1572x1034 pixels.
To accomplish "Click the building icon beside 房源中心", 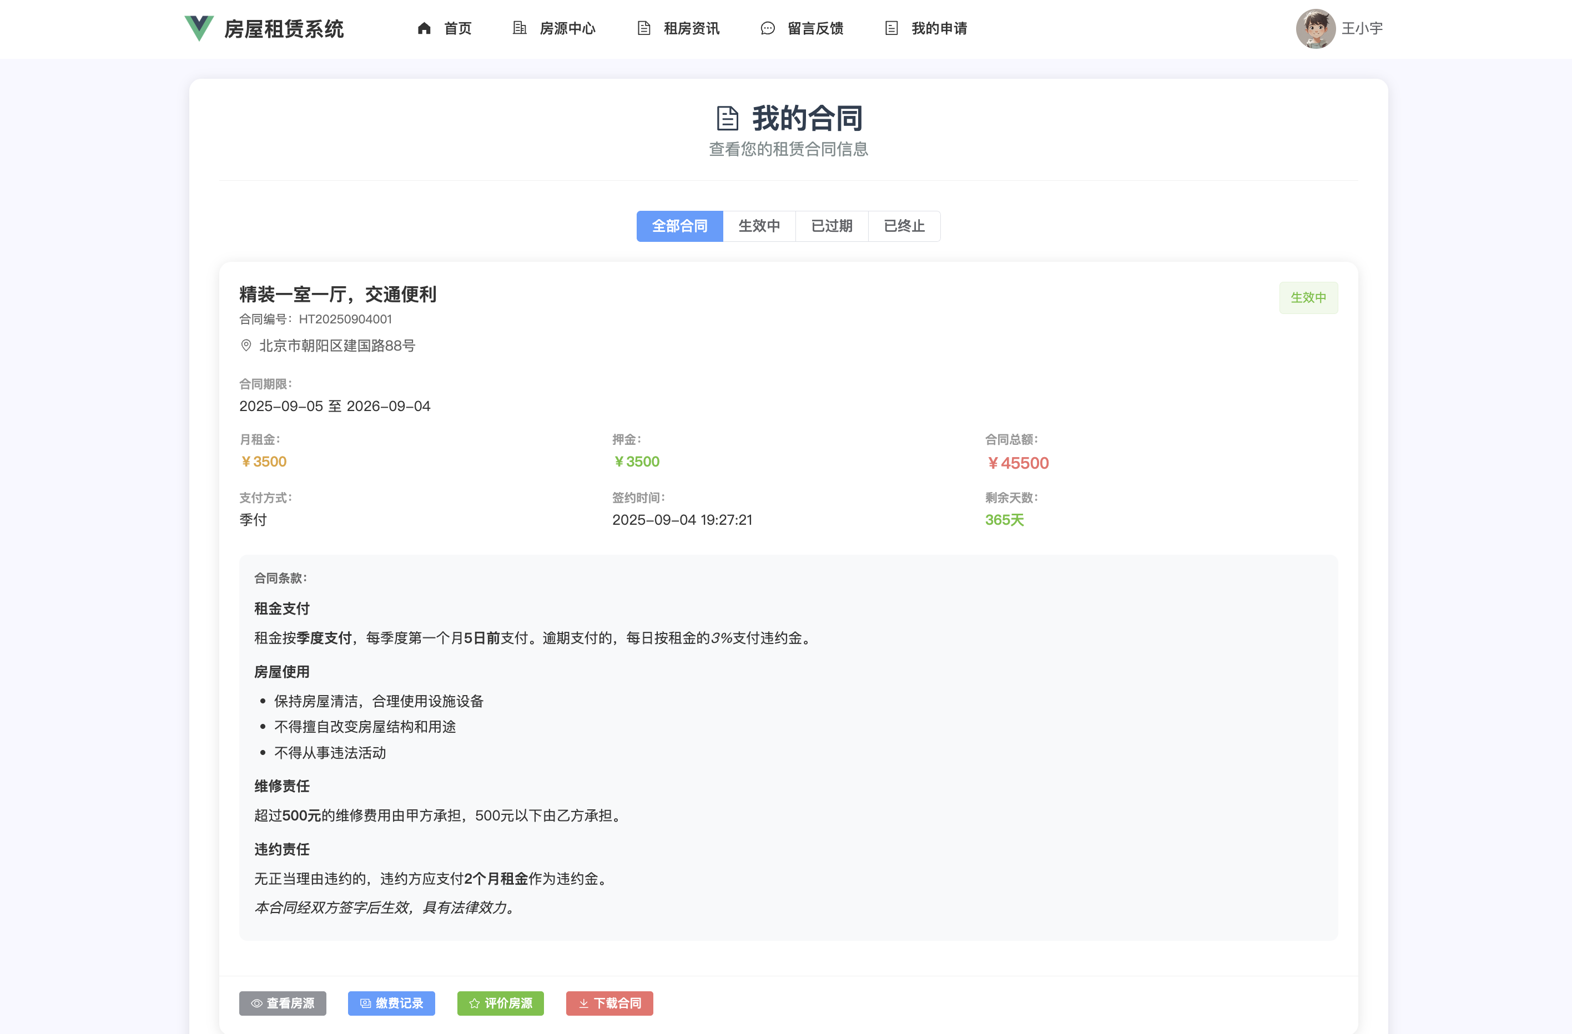I will (519, 28).
